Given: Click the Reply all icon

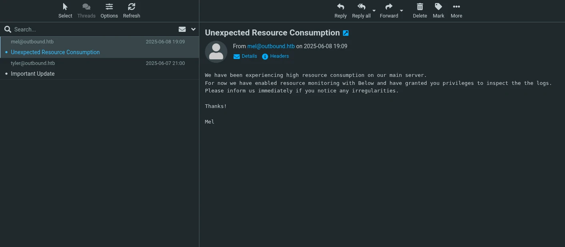Looking at the screenshot, I should click(361, 7).
